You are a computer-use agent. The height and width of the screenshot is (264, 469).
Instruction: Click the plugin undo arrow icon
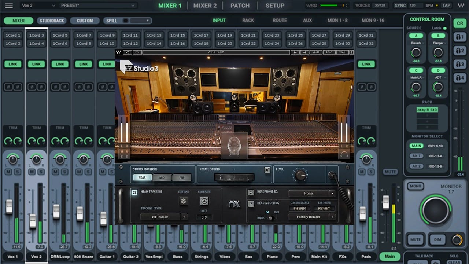[x=128, y=52]
